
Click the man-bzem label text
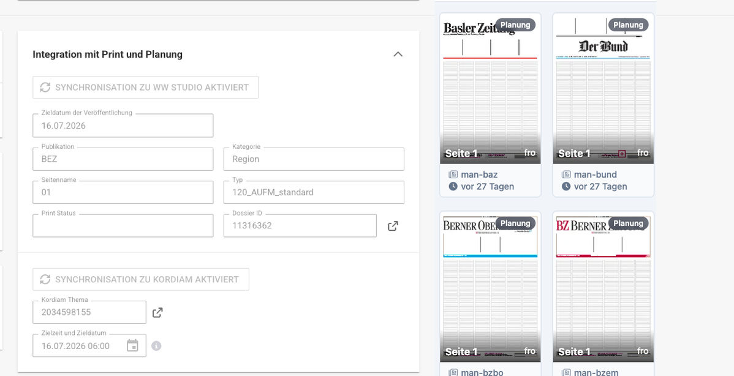point(596,372)
